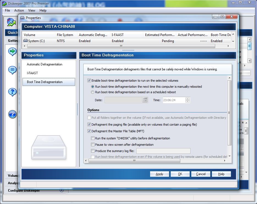Toggle Defragment the paging file checkbox
Image resolution: width=257 pixels, height=204 pixels.
[89, 125]
